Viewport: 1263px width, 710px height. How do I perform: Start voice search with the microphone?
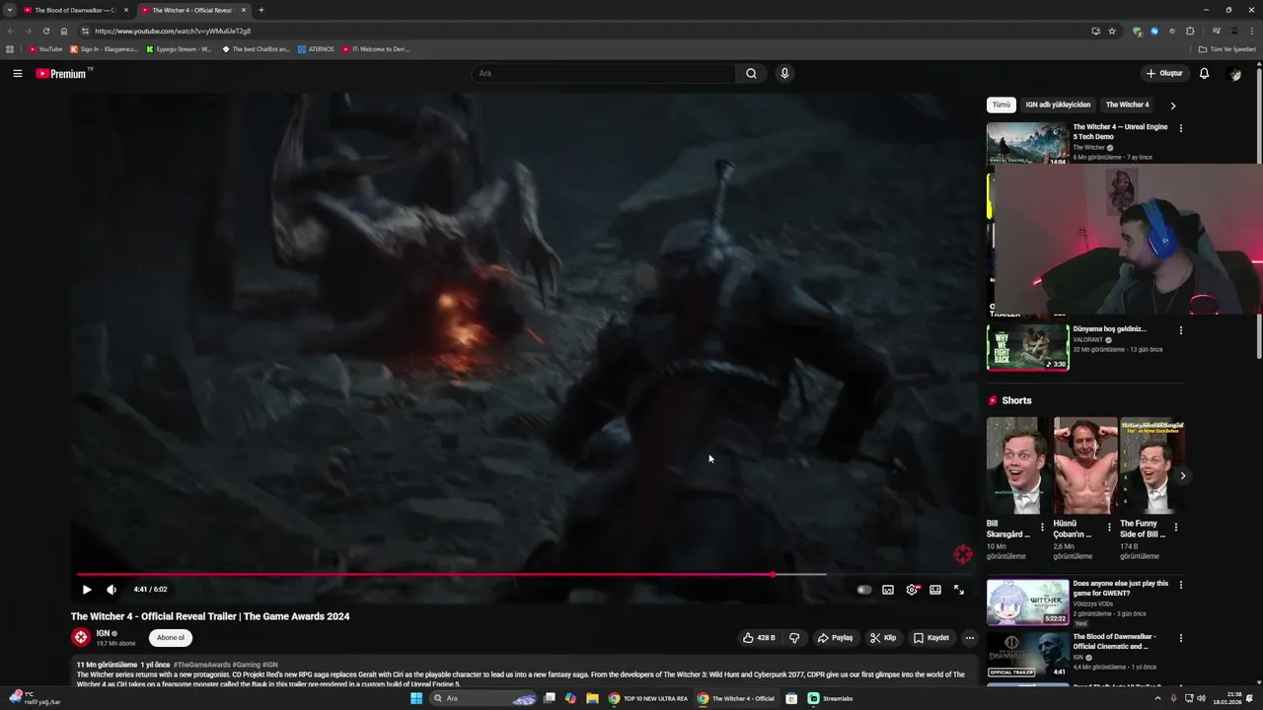coord(784,73)
